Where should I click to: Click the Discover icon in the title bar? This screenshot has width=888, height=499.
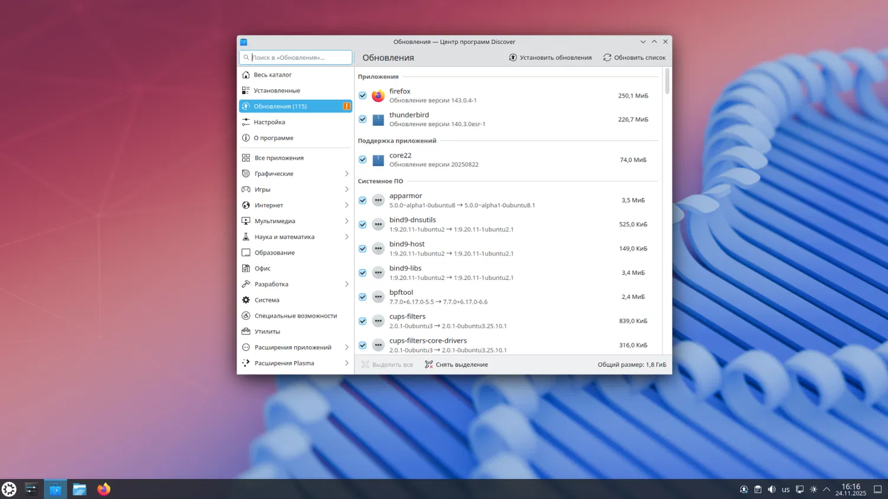click(x=243, y=42)
